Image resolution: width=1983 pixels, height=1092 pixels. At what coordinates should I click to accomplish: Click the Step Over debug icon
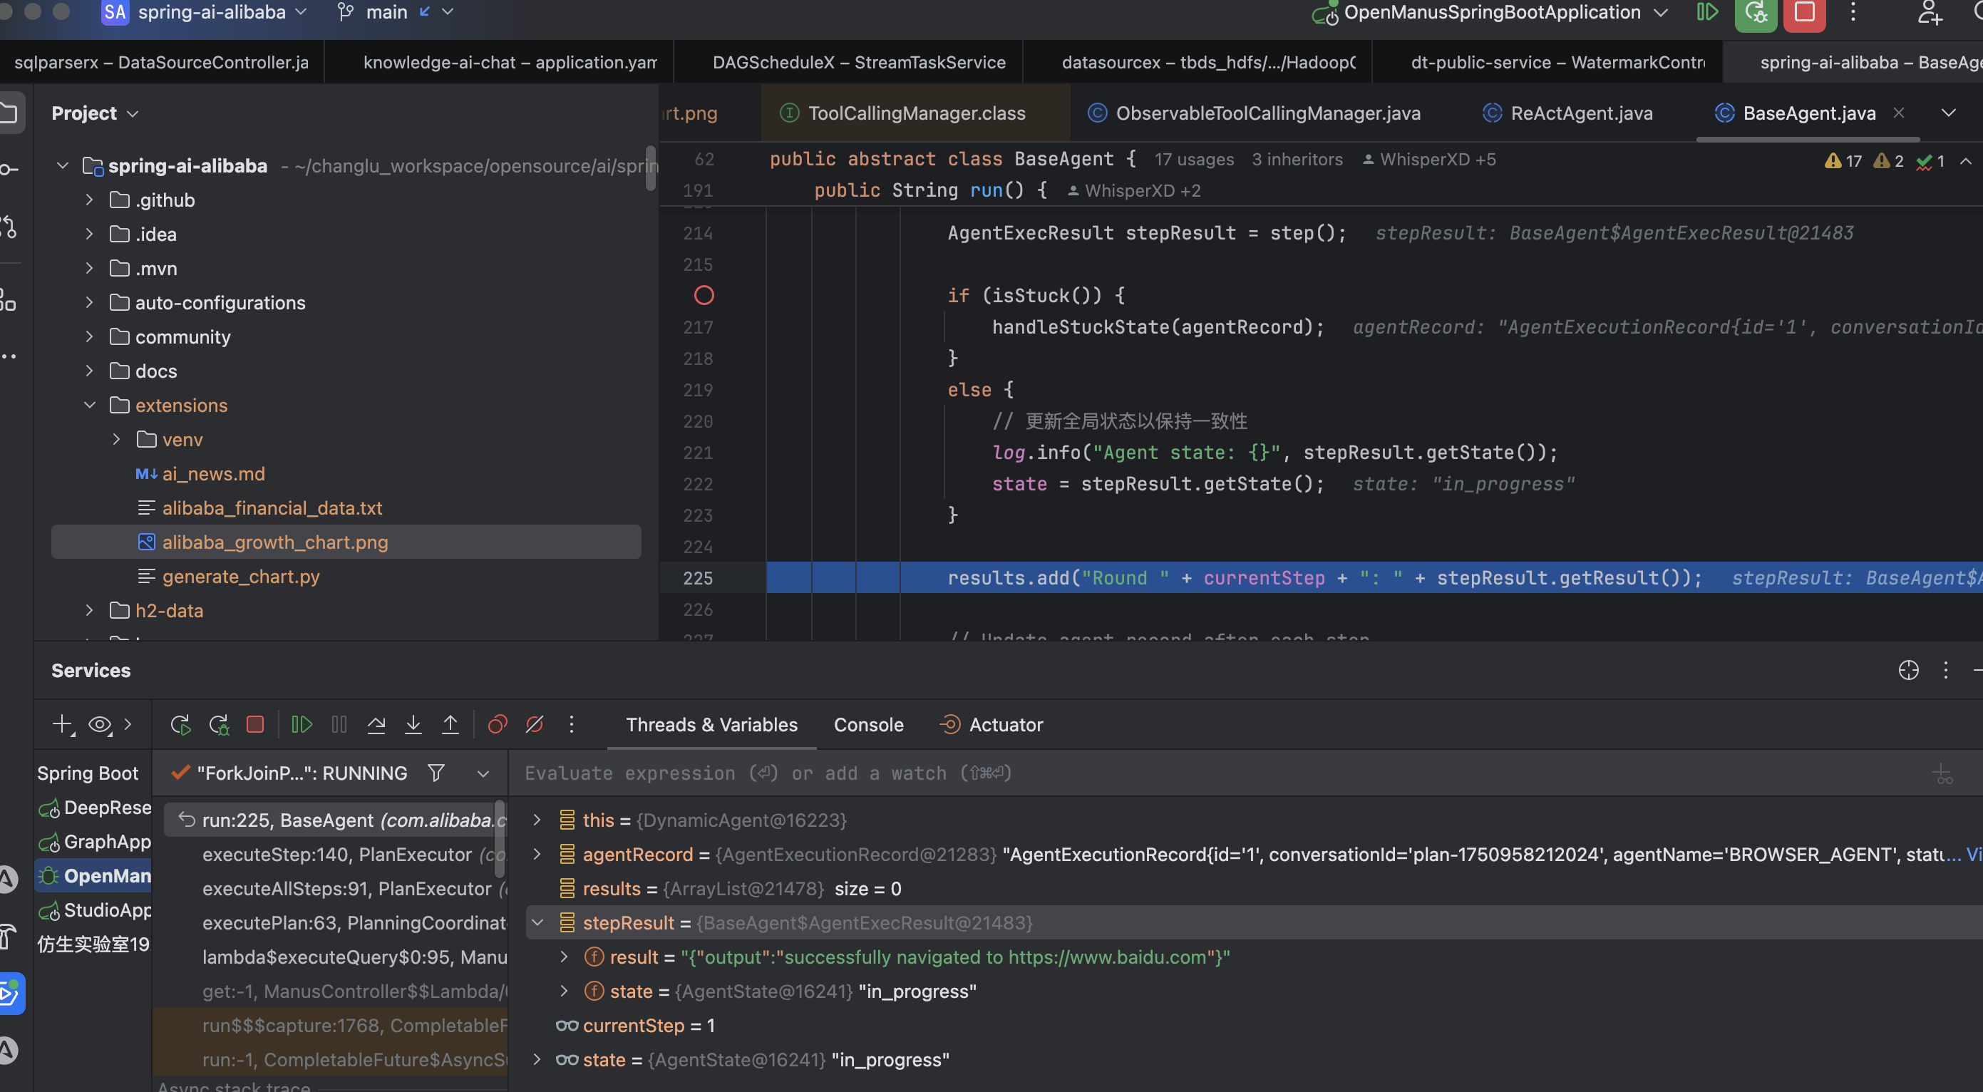coord(376,724)
